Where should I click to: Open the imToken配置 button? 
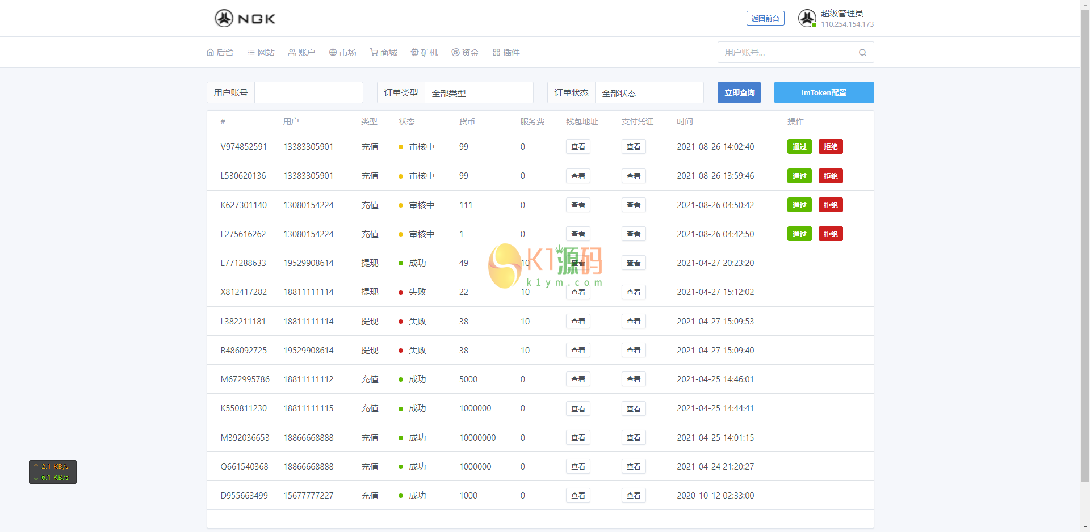(824, 93)
